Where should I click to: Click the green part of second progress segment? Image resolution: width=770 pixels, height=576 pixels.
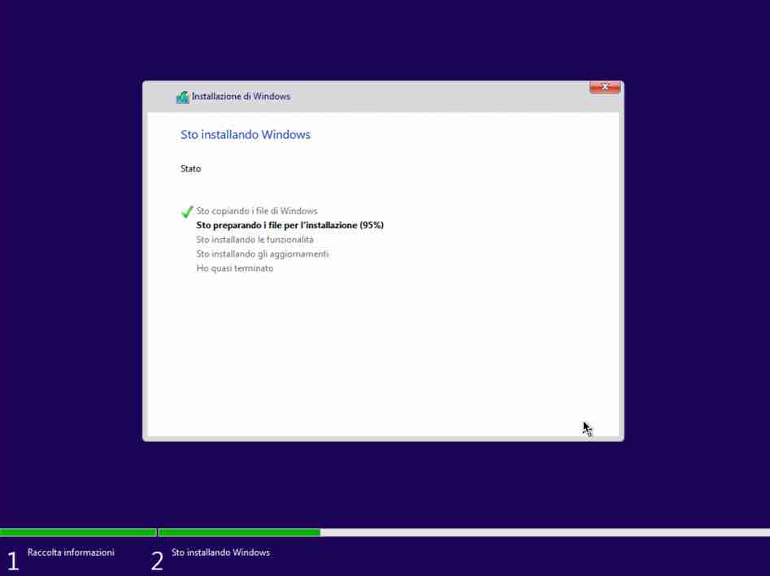[239, 533]
